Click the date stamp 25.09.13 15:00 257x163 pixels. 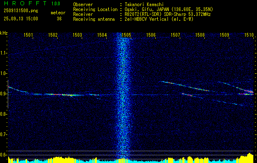(x=21, y=19)
